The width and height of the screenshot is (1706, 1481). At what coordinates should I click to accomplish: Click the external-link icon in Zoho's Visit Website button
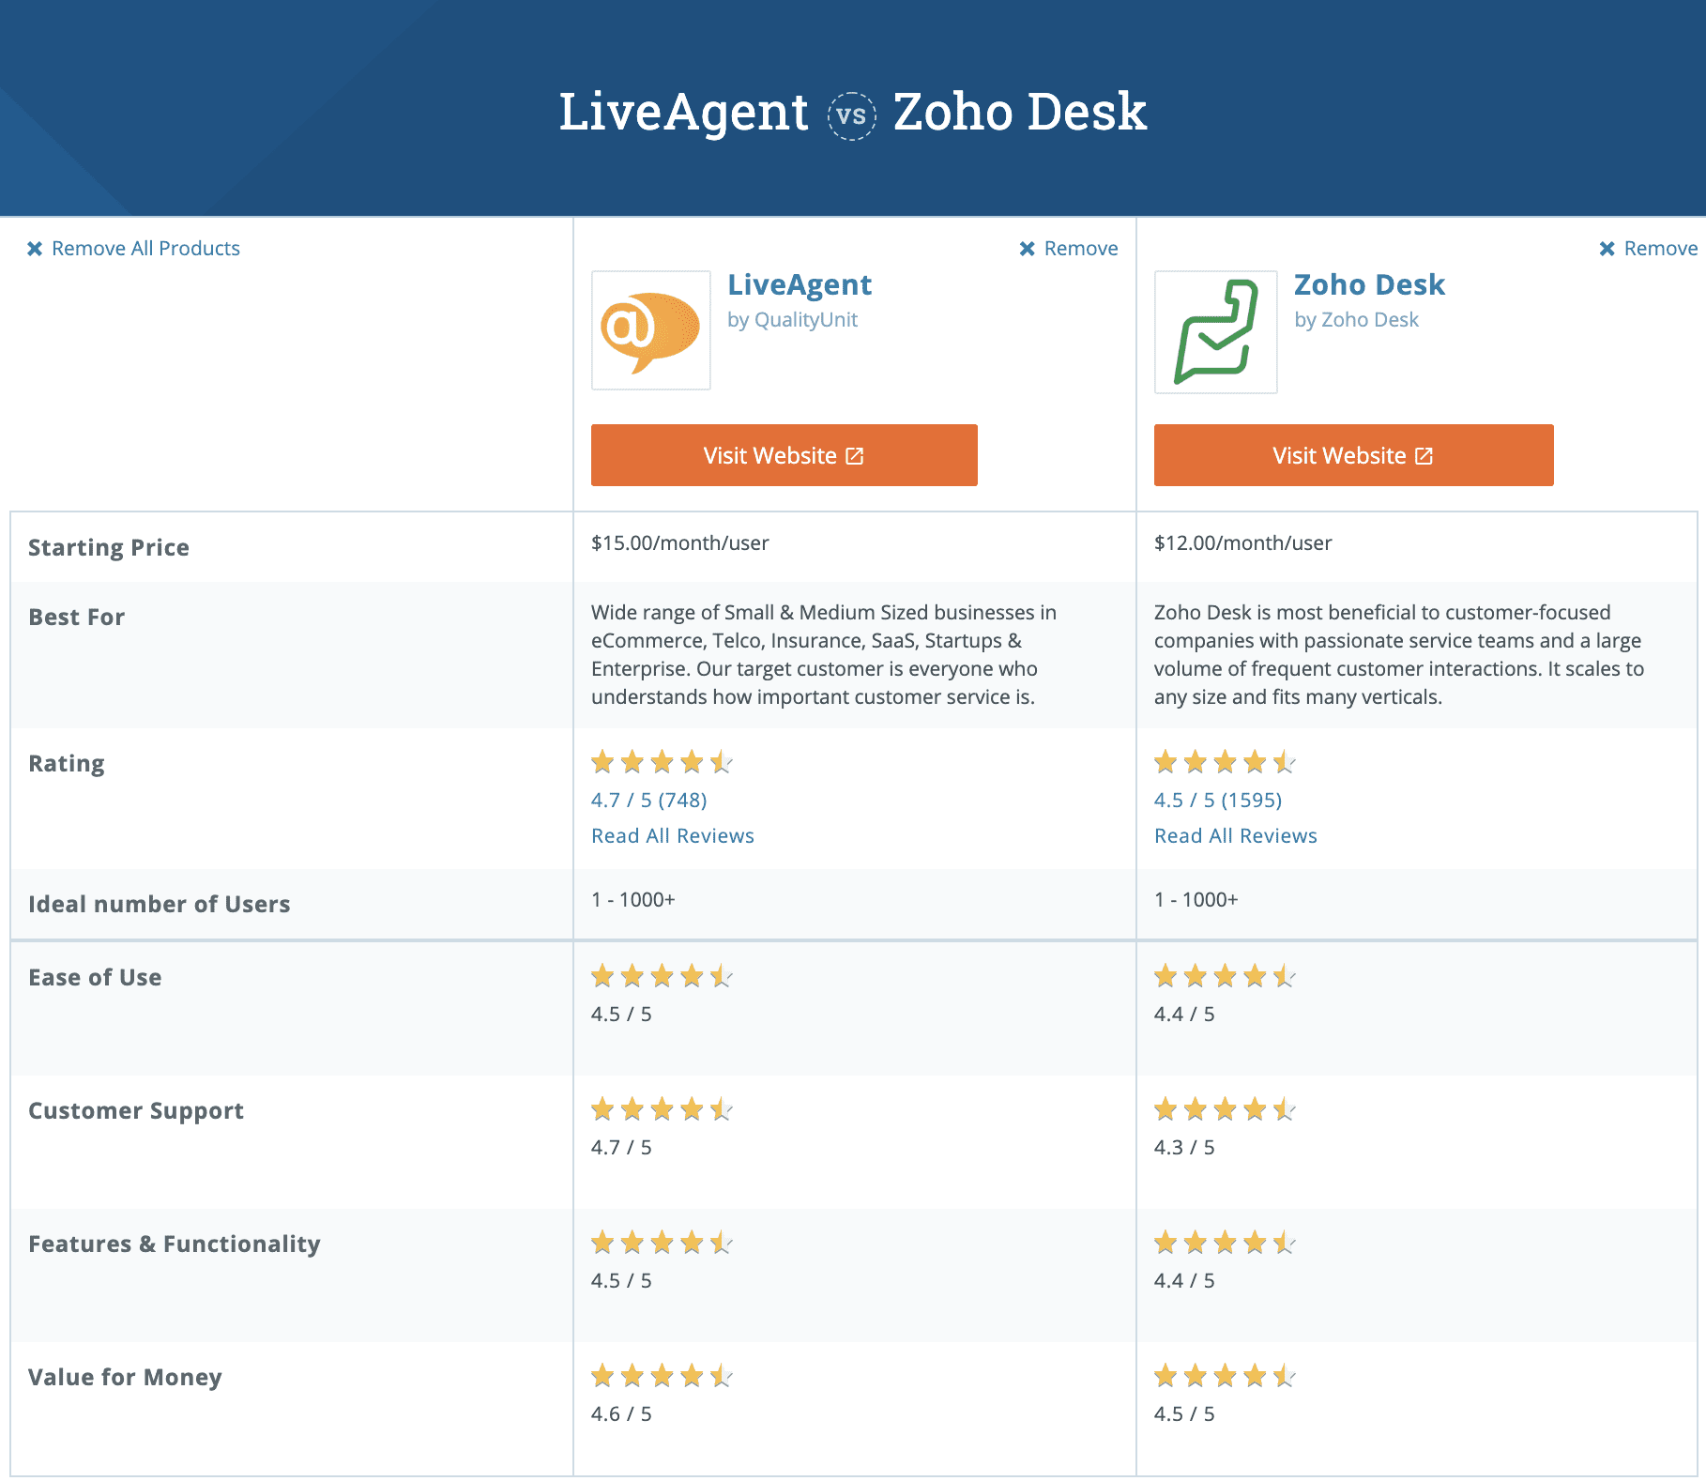pos(1424,455)
